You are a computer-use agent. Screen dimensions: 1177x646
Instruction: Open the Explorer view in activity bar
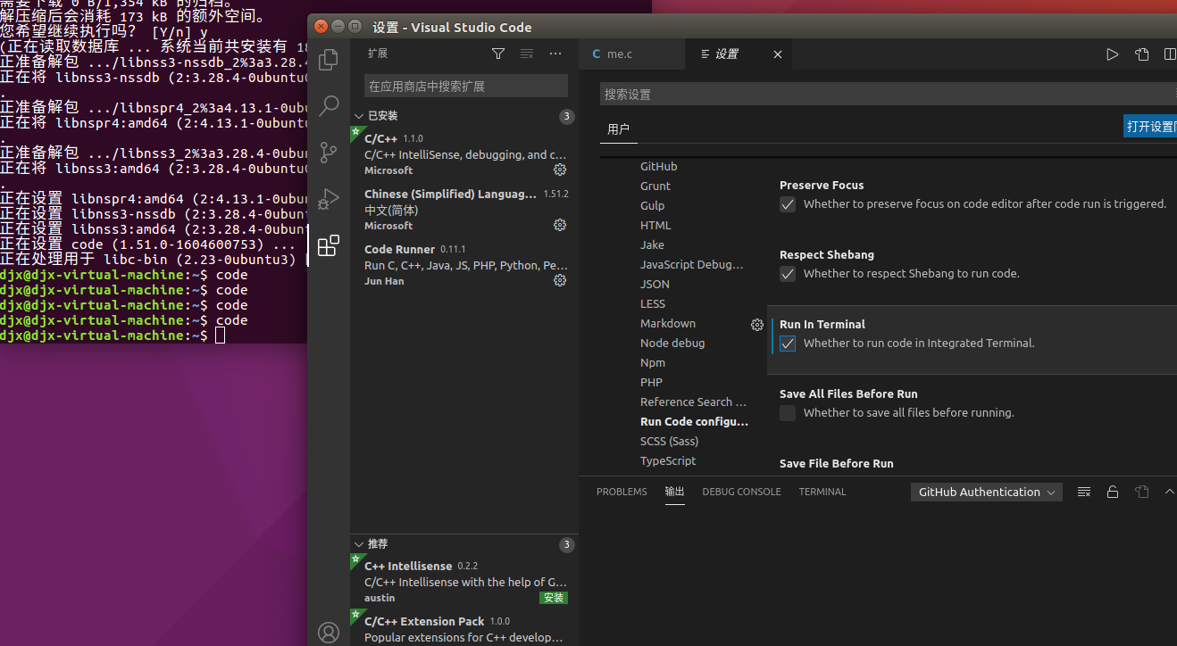point(329,60)
